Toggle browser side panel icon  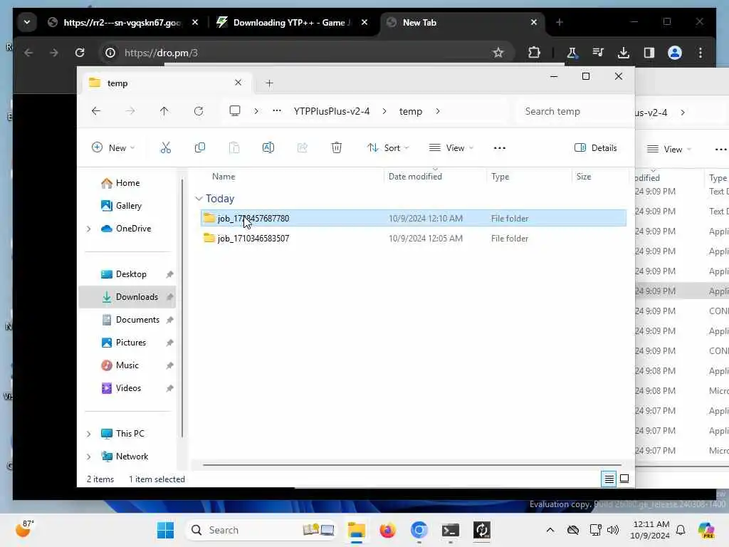click(x=649, y=53)
